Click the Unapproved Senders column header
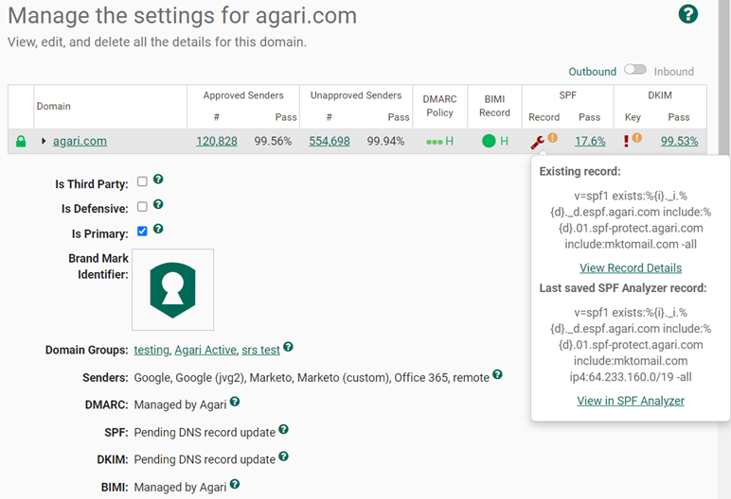The image size is (731, 499). (x=356, y=95)
